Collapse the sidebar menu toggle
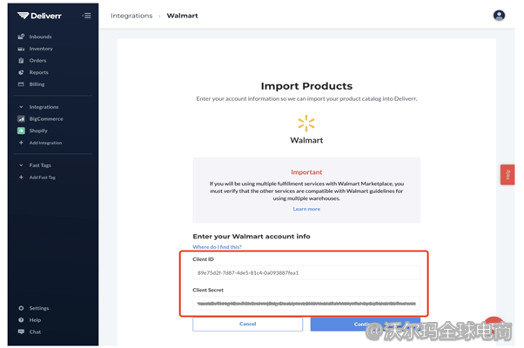524x348 pixels. click(x=86, y=16)
